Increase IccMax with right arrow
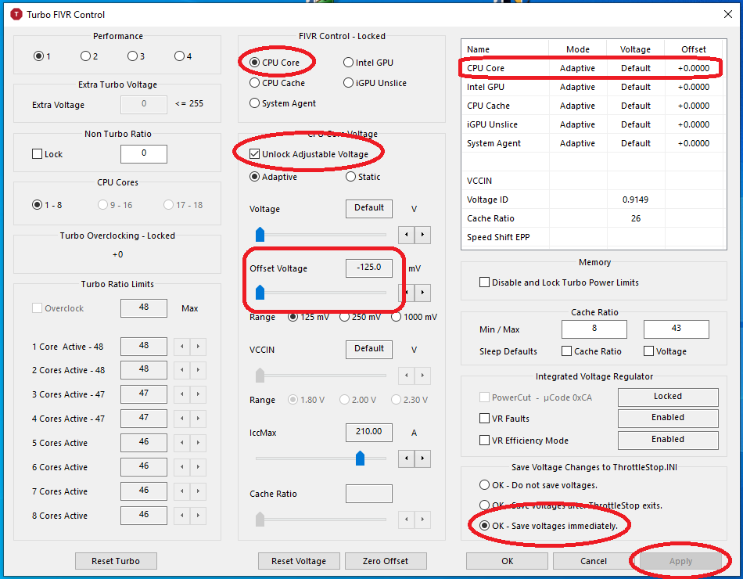The image size is (743, 579). [422, 459]
